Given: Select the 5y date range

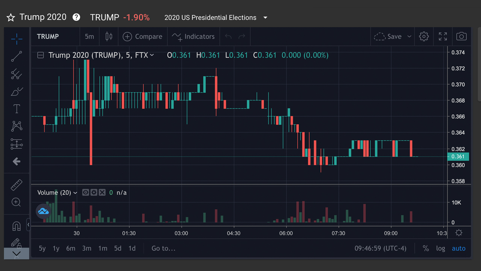Looking at the screenshot, I should (x=42, y=248).
